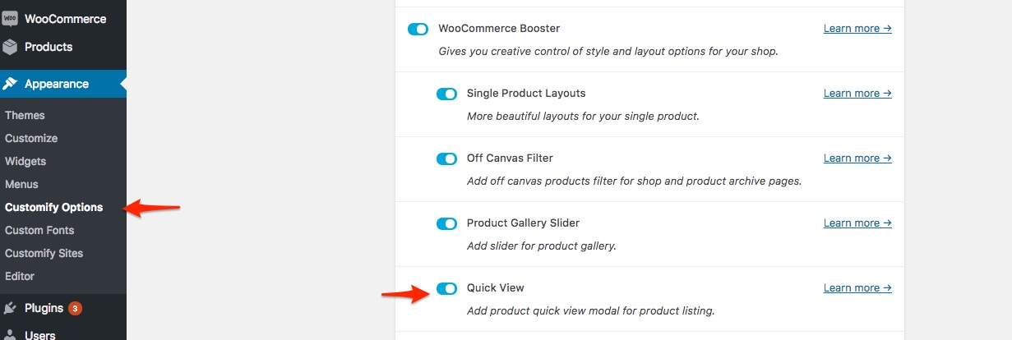Follow WooCommerce Booster Learn more link
The height and width of the screenshot is (340, 1012).
(x=857, y=29)
